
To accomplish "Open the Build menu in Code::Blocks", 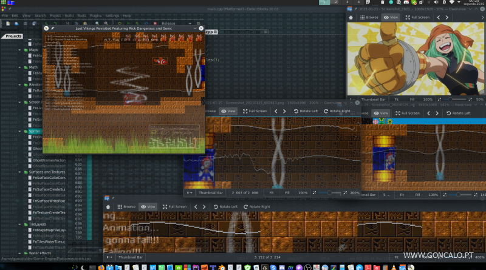I will point(69,16).
